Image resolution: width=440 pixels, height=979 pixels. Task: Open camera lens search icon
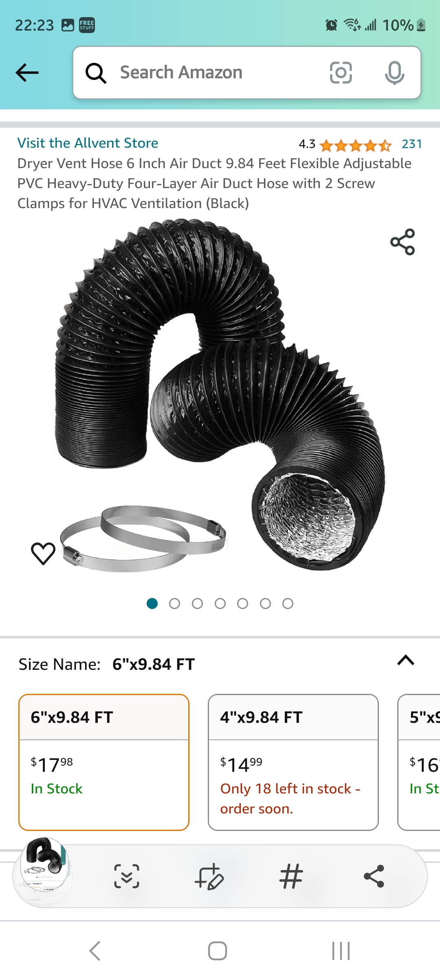[341, 73]
